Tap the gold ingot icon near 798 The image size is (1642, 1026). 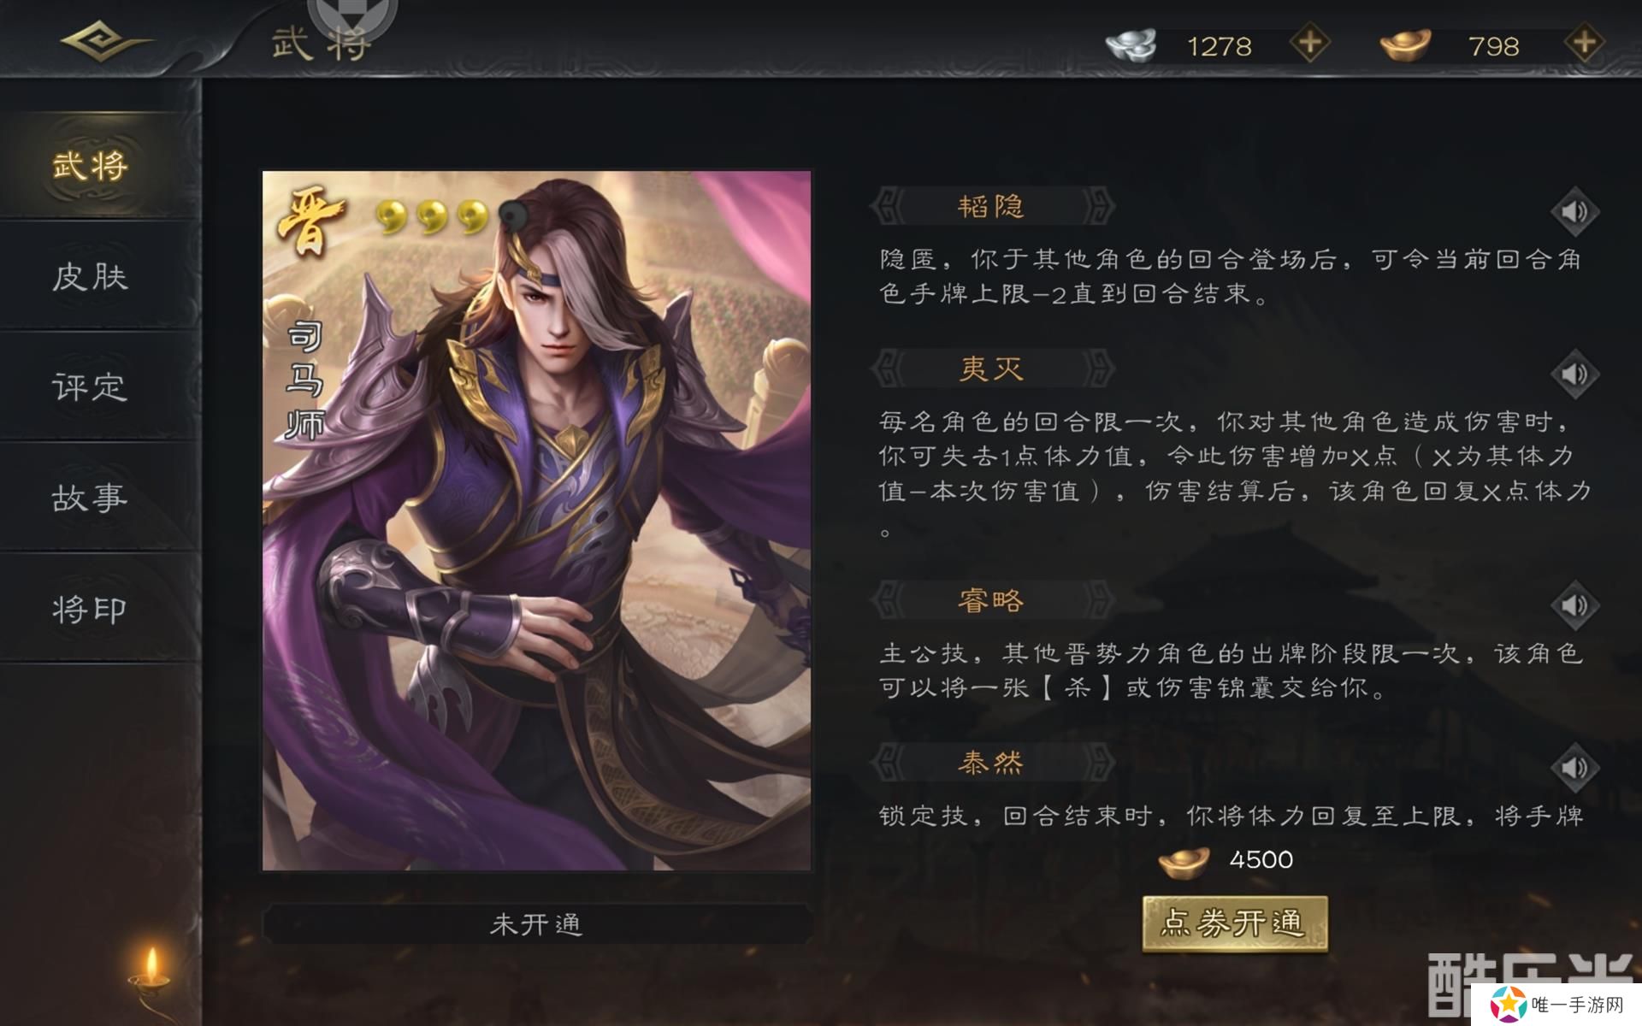coord(1405,44)
